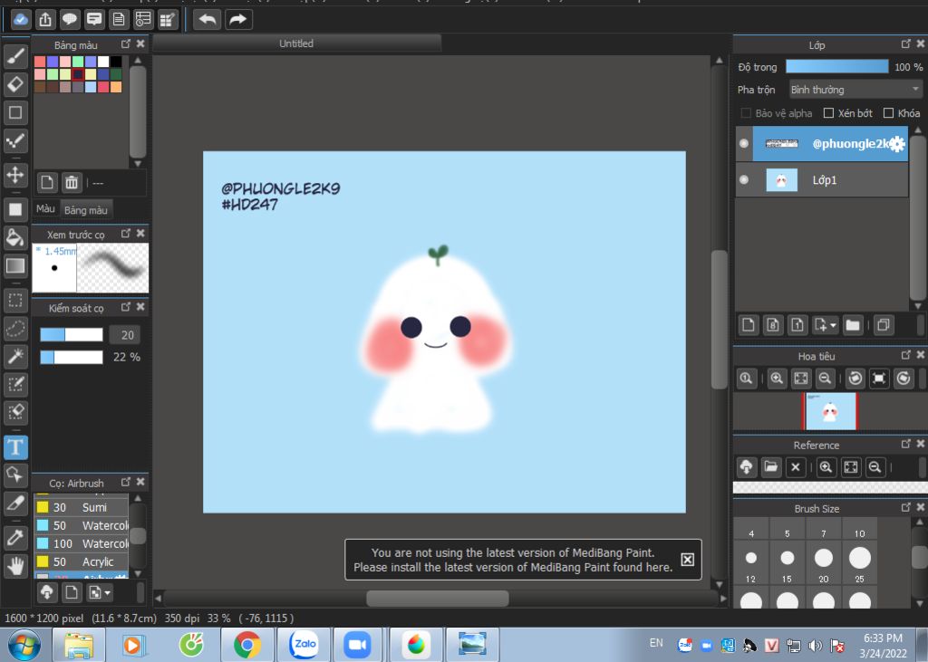Create a new layer in Lớp panel
Screen dimensions: 928x662
point(749,325)
